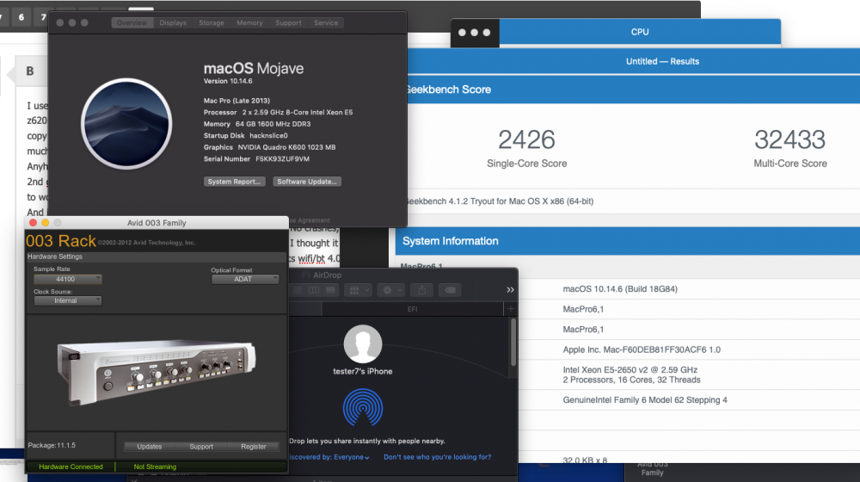Click the Single-Core Score 2426
860x482 pixels.
tap(526, 139)
